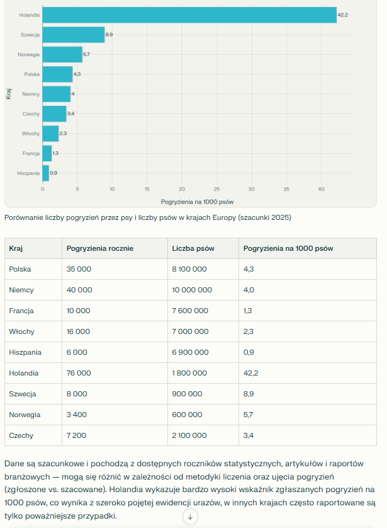Click the Liczba psów column header

pyautogui.click(x=193, y=248)
